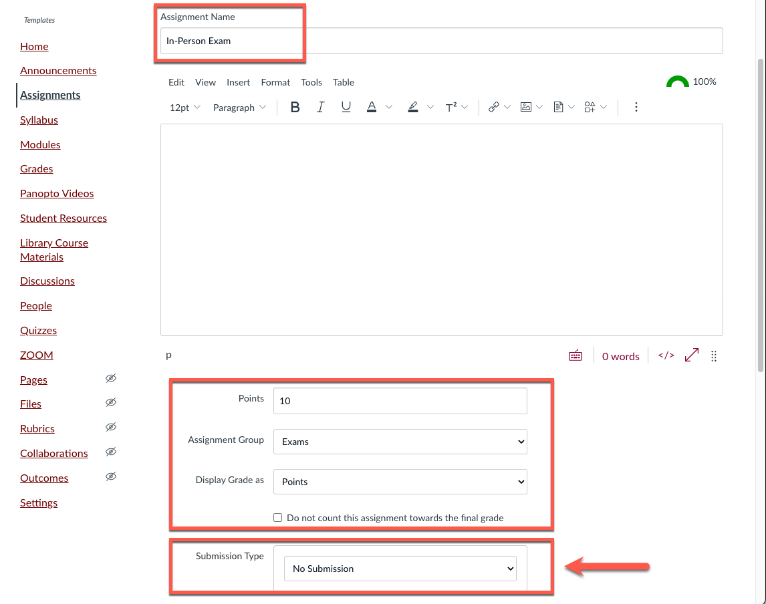Apply underline formatting
The width and height of the screenshot is (766, 604).
[346, 107]
